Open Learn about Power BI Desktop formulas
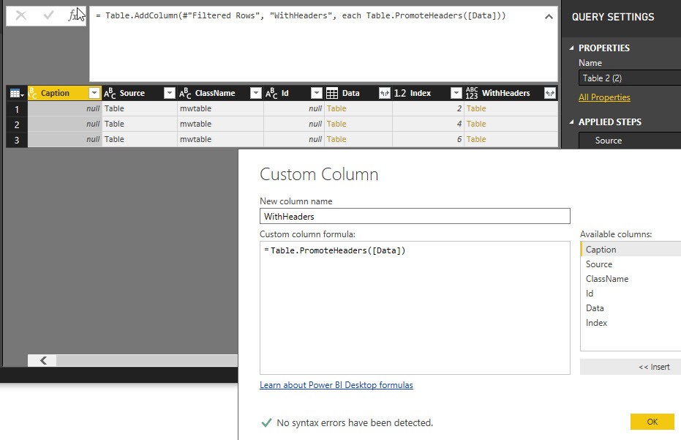 (336, 385)
